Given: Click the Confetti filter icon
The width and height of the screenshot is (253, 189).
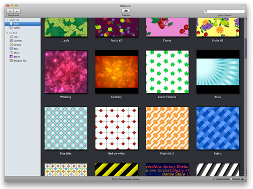Looking at the screenshot, I should coord(11,40).
